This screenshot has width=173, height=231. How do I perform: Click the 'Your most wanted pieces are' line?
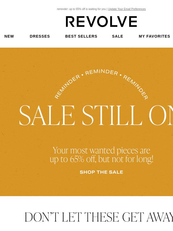101,150
